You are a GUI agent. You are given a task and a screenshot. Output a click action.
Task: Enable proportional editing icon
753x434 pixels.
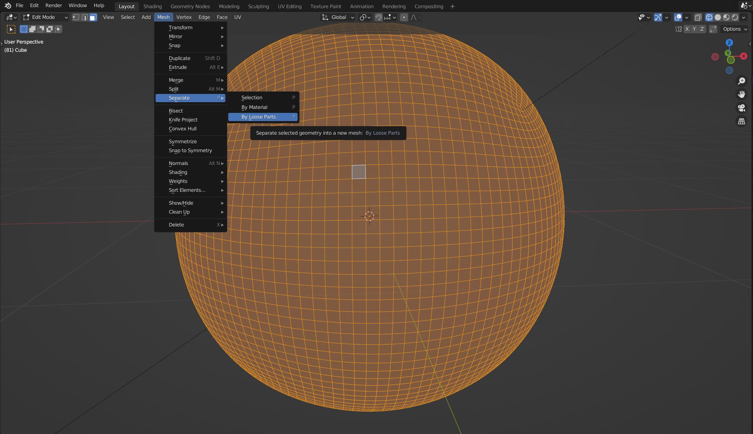404,18
